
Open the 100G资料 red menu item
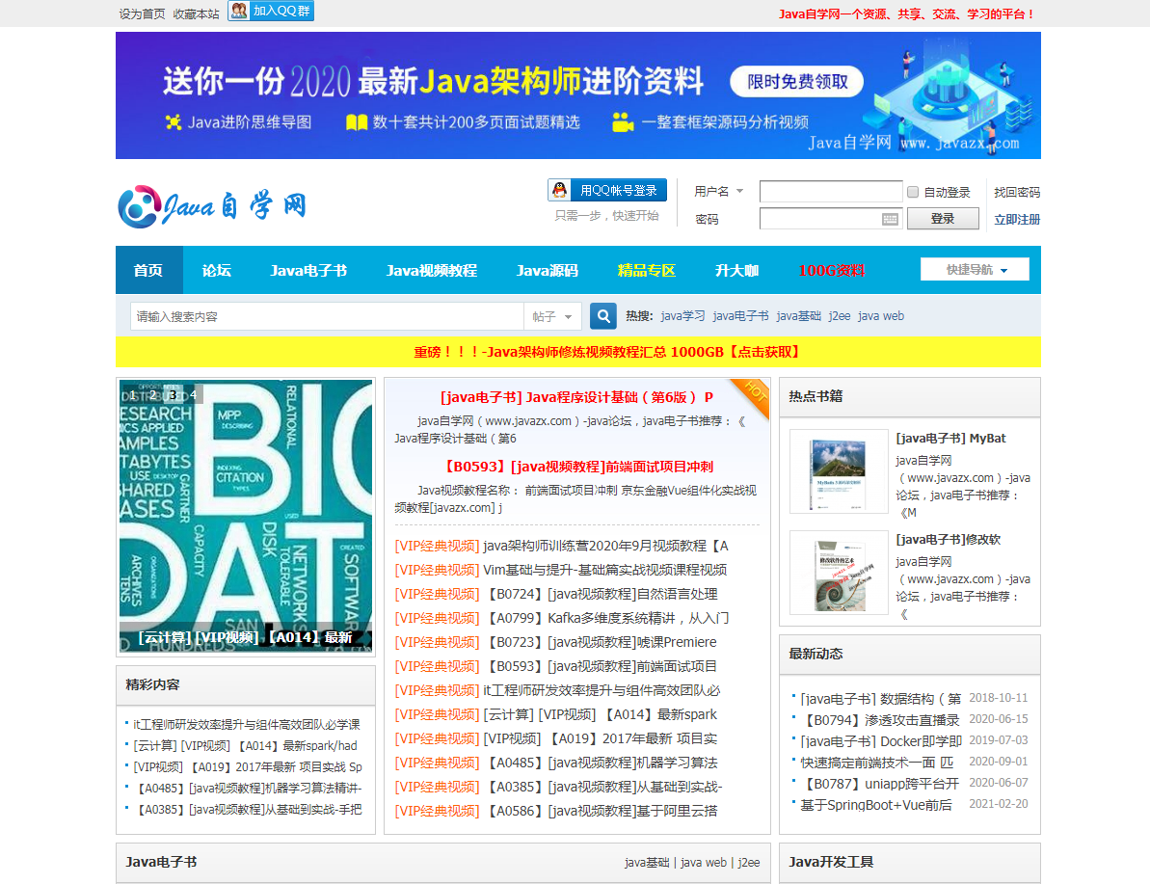pyautogui.click(x=831, y=271)
